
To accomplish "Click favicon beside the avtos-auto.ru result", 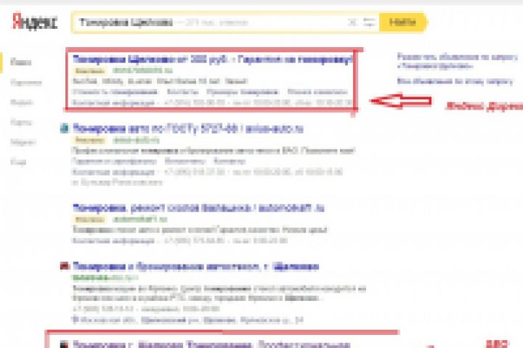I will pyautogui.click(x=65, y=128).
